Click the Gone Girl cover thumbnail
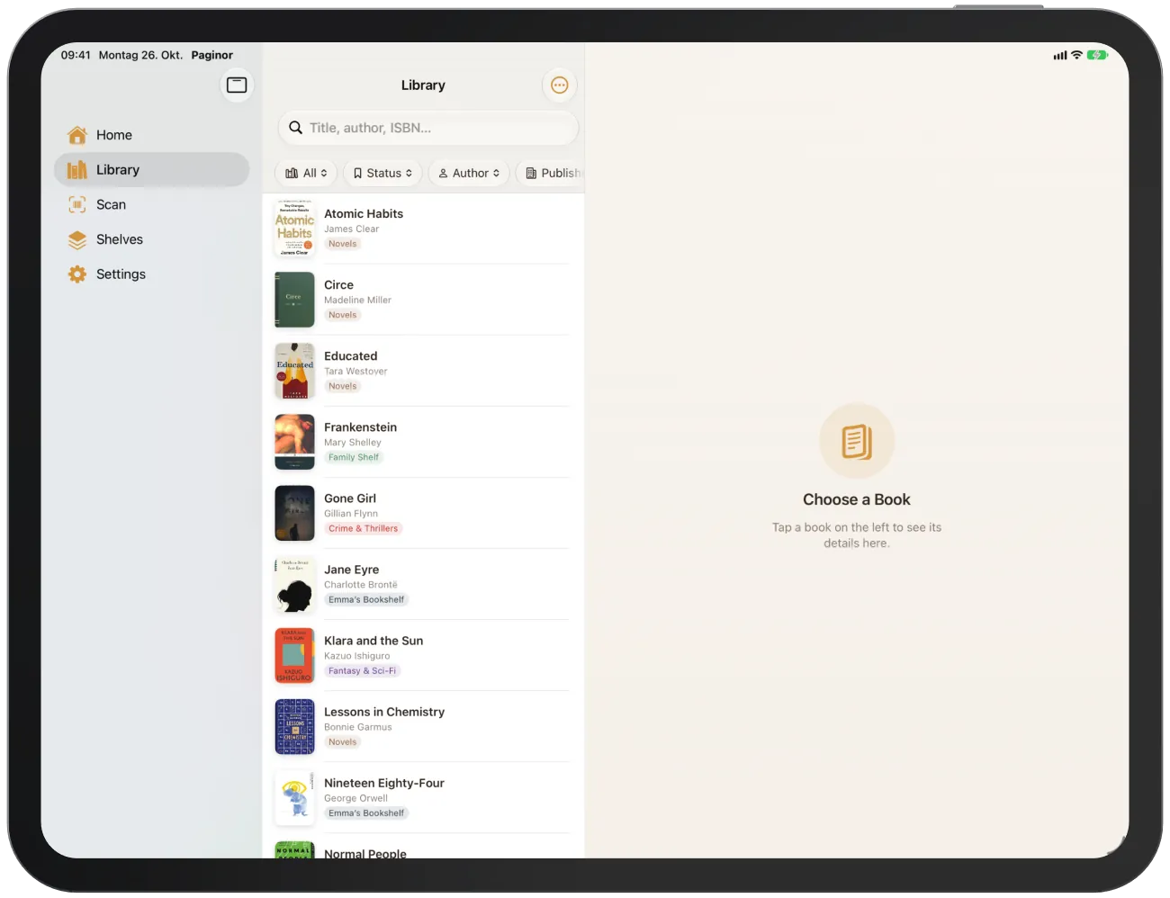This screenshot has height=898, width=1170. (294, 513)
